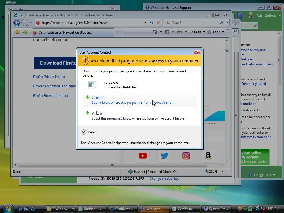Open the Firefox Privacy Notice link
The width and height of the screenshot is (284, 213).
(x=49, y=77)
